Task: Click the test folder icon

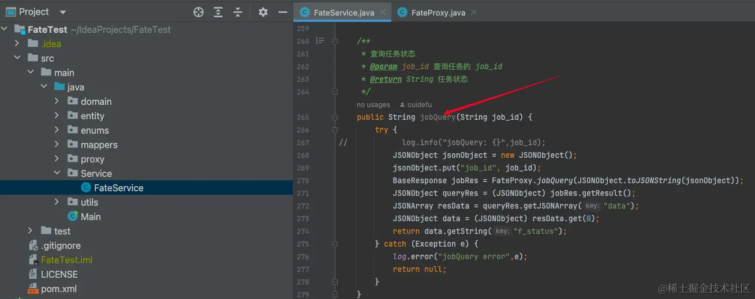Action: (46, 231)
